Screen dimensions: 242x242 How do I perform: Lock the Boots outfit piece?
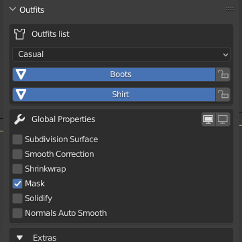[223, 74]
